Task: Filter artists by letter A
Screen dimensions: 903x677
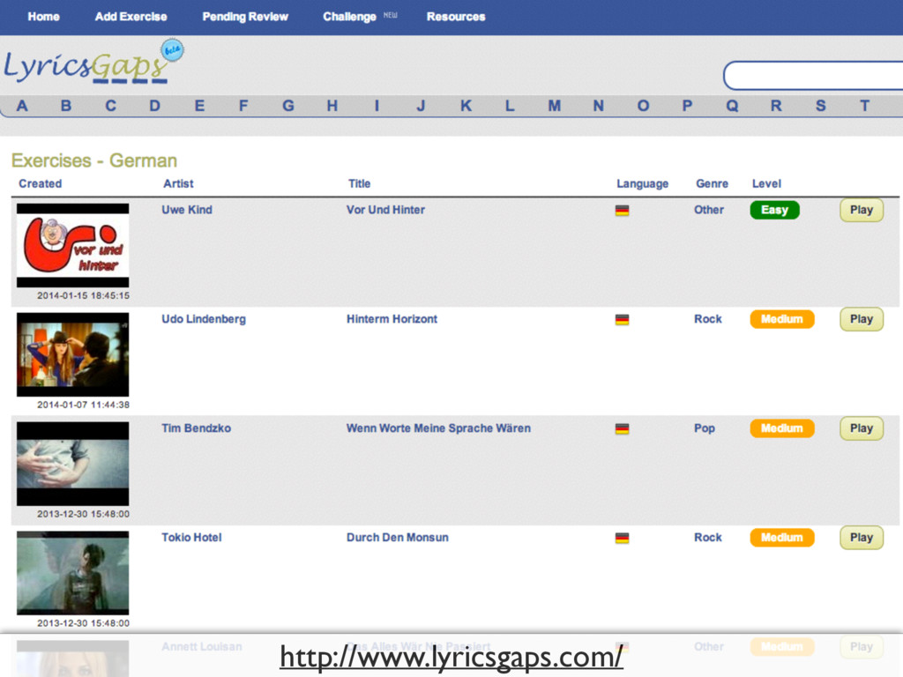Action: point(22,106)
